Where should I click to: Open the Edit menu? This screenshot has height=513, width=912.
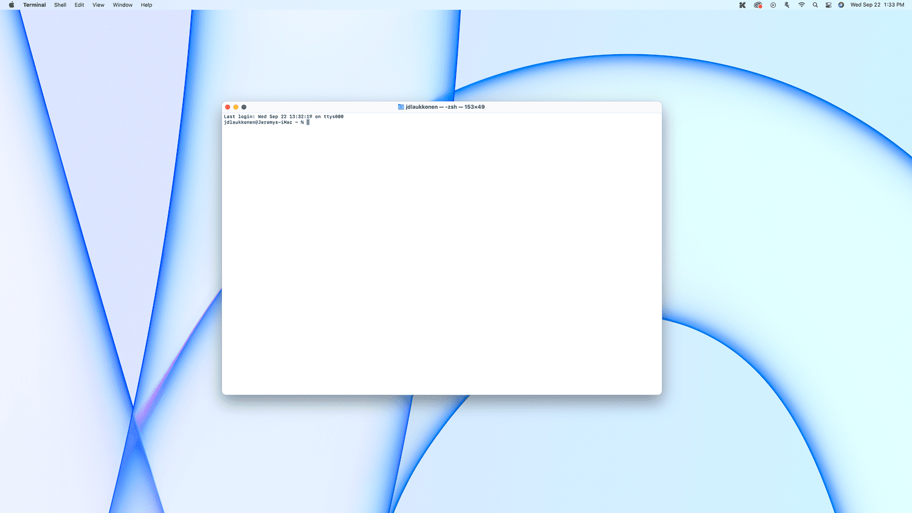80,5
